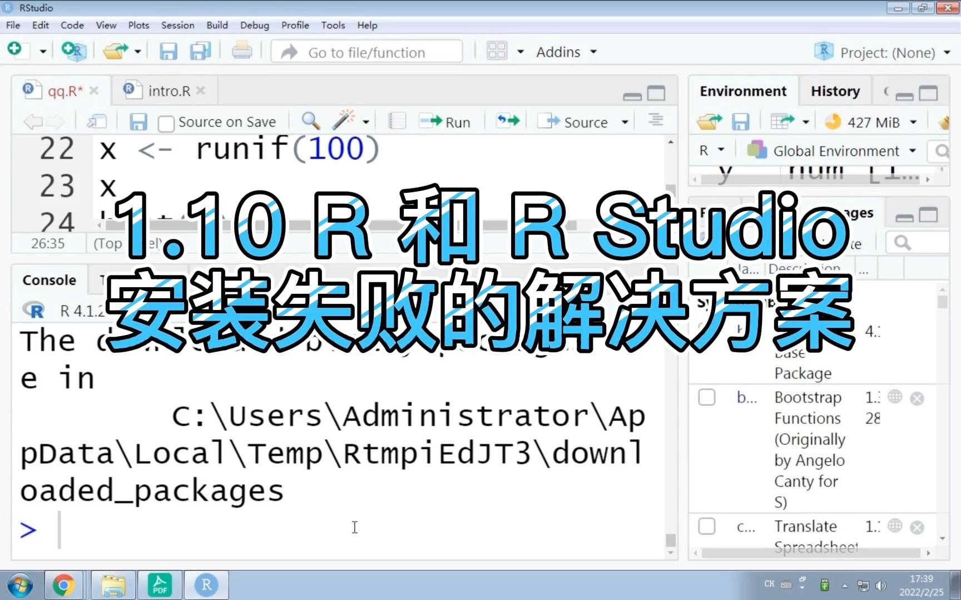Remove the Bootstrap Functions package

[917, 398]
